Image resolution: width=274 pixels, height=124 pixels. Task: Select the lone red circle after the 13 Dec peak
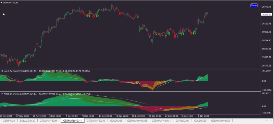120,14
